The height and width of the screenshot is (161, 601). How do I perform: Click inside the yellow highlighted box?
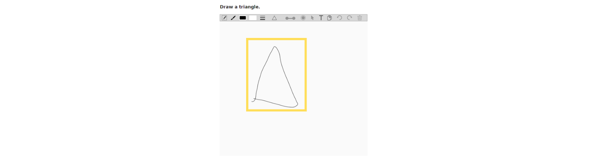277,75
